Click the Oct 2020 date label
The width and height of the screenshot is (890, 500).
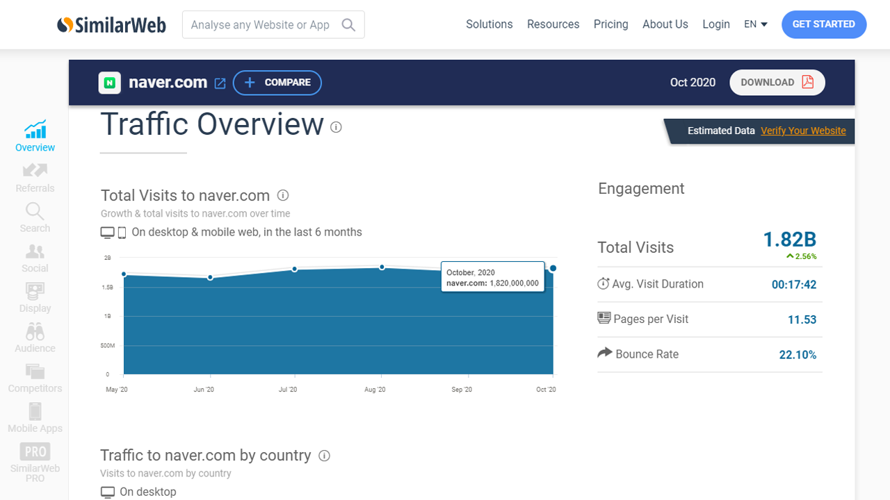693,83
